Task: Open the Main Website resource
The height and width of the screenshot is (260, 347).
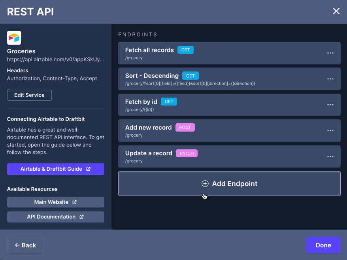Action: pyautogui.click(x=56, y=202)
